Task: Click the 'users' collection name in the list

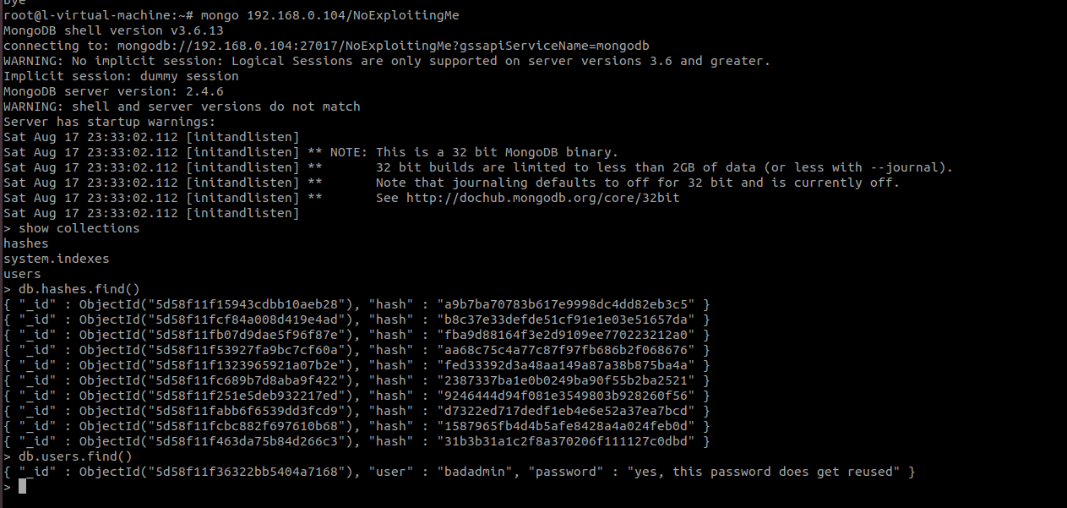Action: point(22,274)
